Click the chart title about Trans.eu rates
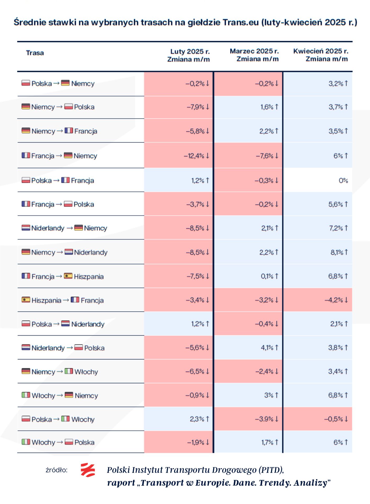370x504 pixels. click(x=185, y=22)
